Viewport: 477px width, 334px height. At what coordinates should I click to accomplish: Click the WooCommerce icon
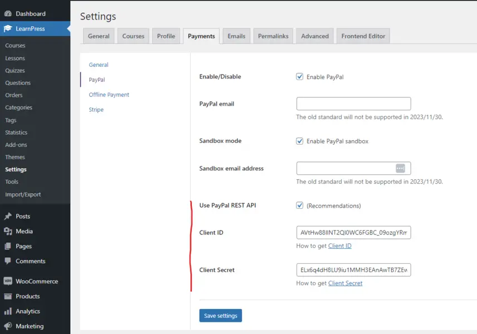pos(7,281)
